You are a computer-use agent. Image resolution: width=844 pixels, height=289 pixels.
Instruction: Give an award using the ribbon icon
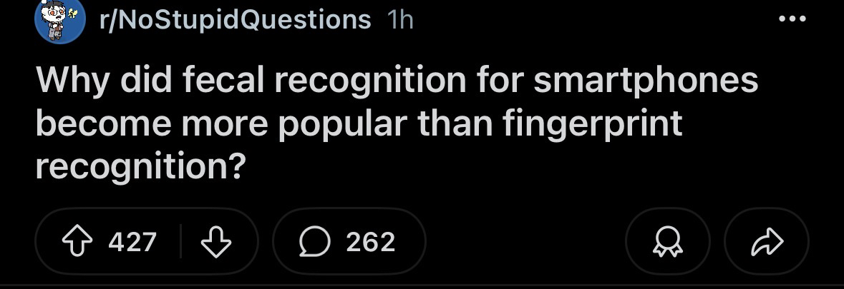pyautogui.click(x=667, y=243)
